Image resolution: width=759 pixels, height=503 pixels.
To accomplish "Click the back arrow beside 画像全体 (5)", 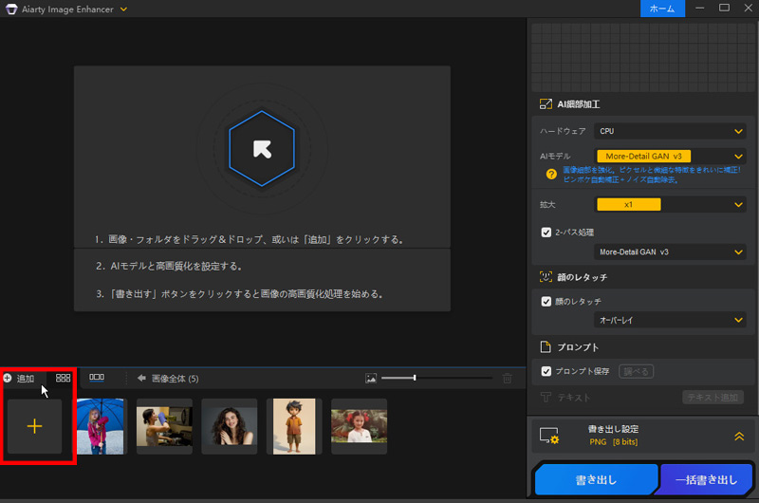I will coord(141,378).
